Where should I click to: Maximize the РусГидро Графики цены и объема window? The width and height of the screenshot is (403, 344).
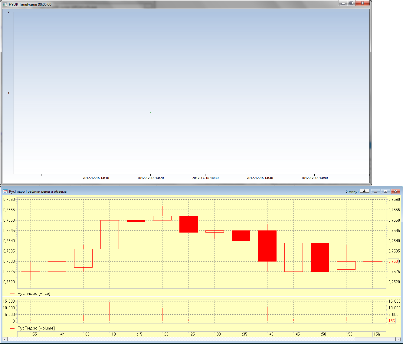click(385, 191)
